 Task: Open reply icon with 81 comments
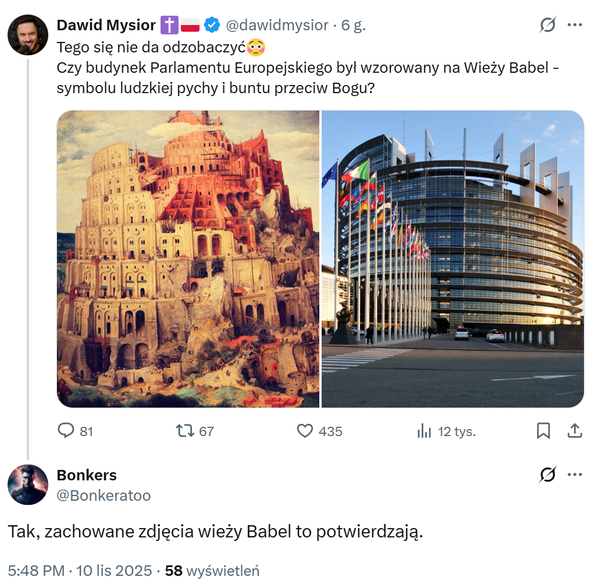[x=66, y=431]
